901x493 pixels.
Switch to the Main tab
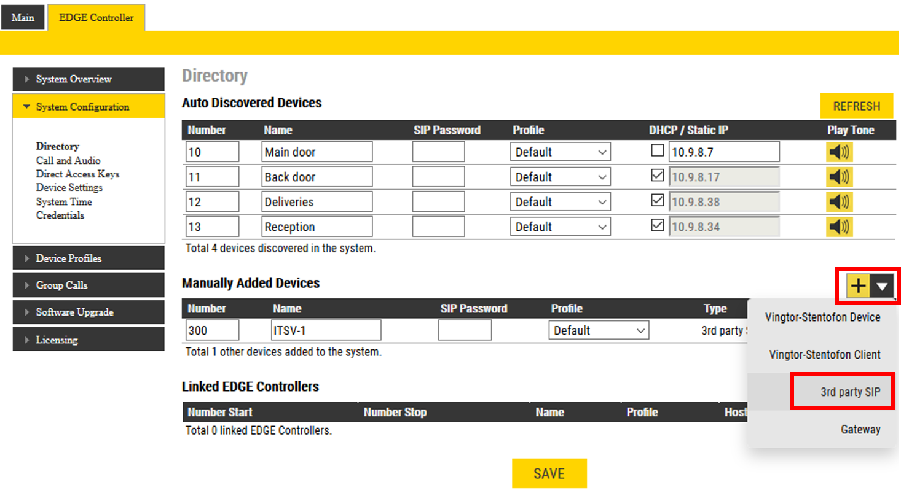(23, 17)
